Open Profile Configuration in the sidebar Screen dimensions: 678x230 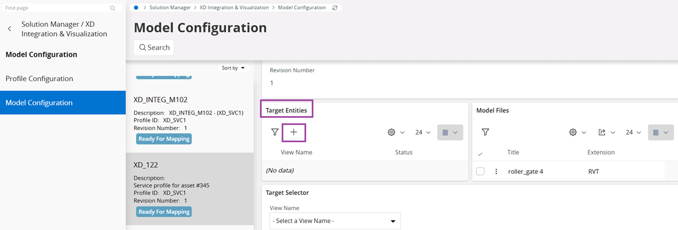click(39, 79)
